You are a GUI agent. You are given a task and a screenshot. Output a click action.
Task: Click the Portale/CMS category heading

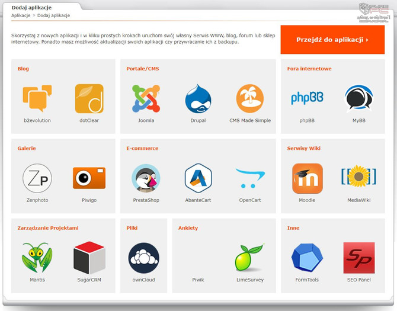143,69
